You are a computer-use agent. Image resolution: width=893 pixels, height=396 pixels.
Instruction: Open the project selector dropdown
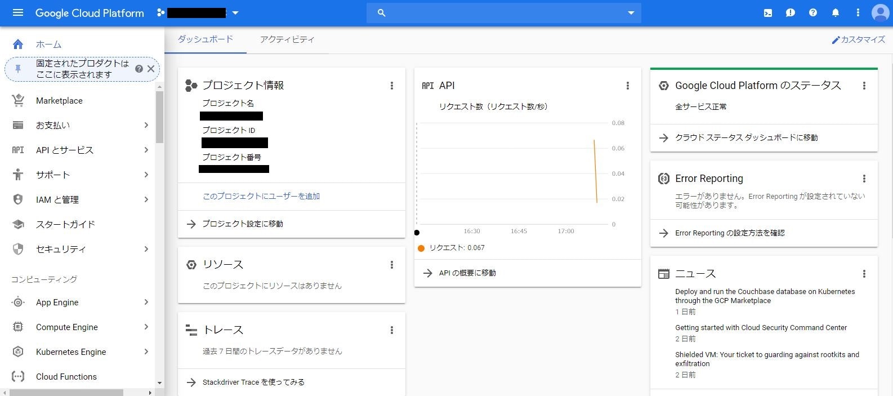click(x=235, y=13)
